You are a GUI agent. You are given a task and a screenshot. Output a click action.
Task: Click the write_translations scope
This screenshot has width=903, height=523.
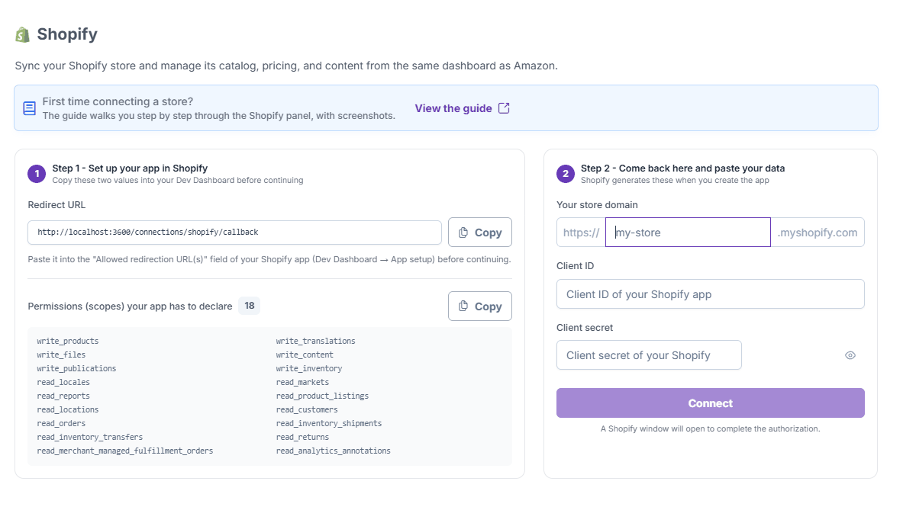click(315, 342)
